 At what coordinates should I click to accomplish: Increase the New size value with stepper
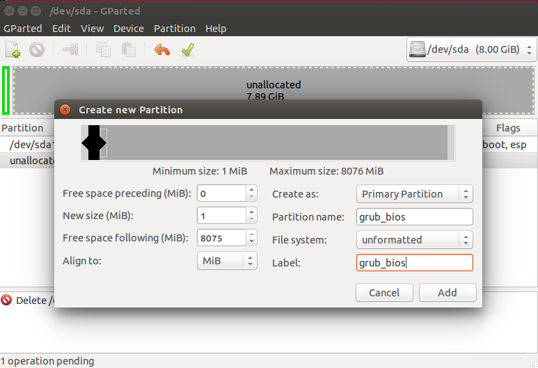click(251, 212)
